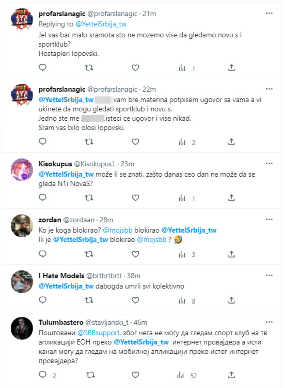Image resolution: width=285 pixels, height=388 pixels.
Task: Like profarslanagic's tweet about sportklub
Action: pos(135,68)
